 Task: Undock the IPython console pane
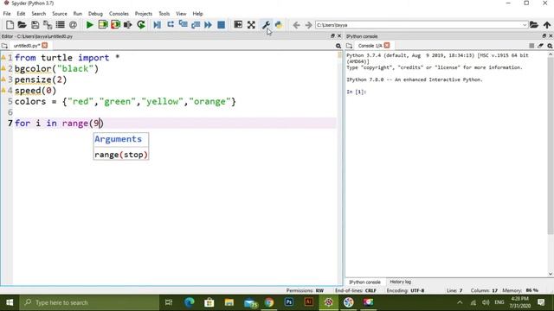click(544, 36)
